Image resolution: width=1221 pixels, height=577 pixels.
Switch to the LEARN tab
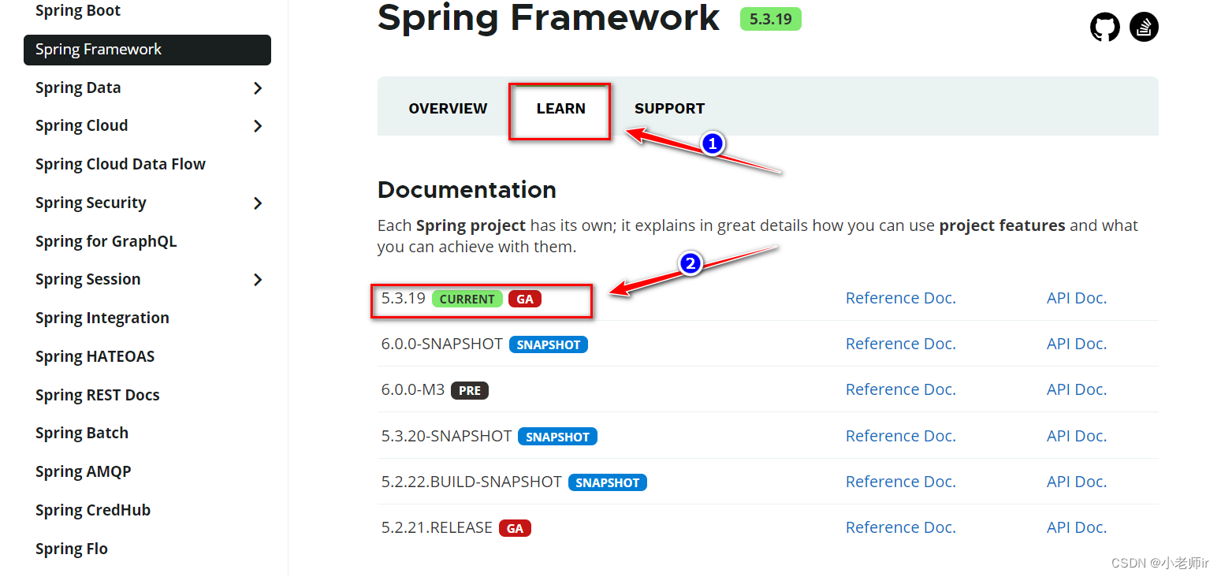(560, 109)
